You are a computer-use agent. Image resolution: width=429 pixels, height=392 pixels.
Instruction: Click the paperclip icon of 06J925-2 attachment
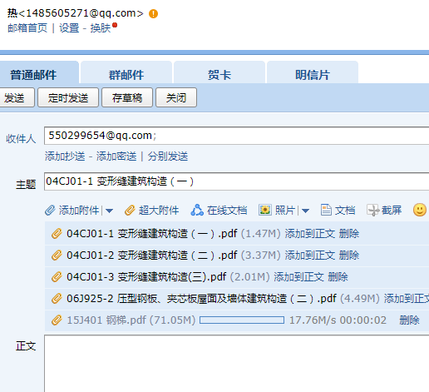pyautogui.click(x=57, y=299)
